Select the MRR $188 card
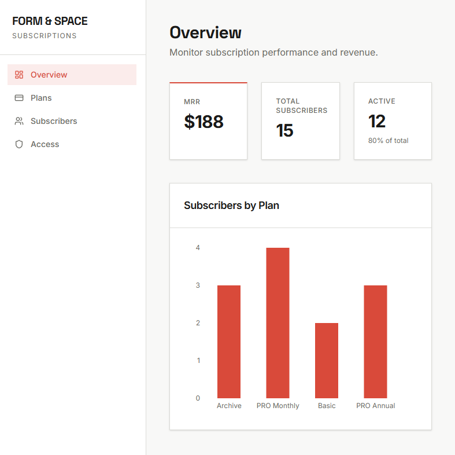Image resolution: width=455 pixels, height=455 pixels. (208, 121)
